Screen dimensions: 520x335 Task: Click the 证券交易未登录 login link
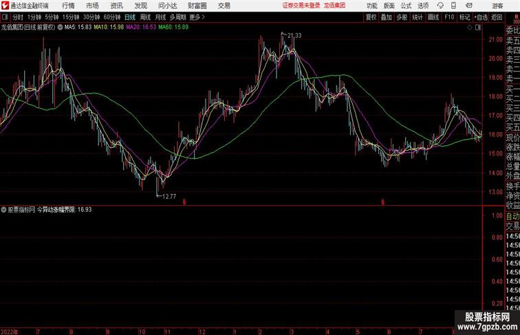[301, 6]
